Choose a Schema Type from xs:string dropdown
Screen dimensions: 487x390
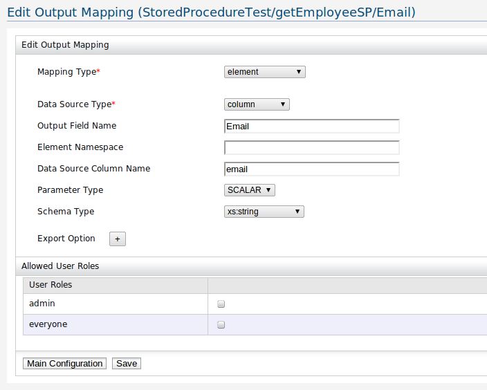tap(264, 212)
